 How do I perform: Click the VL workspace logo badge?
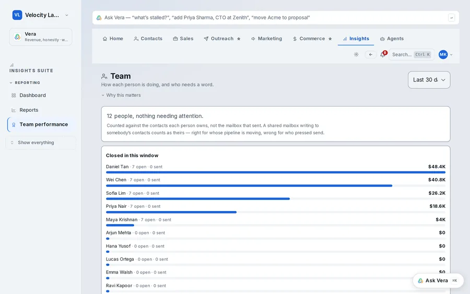(x=17, y=15)
